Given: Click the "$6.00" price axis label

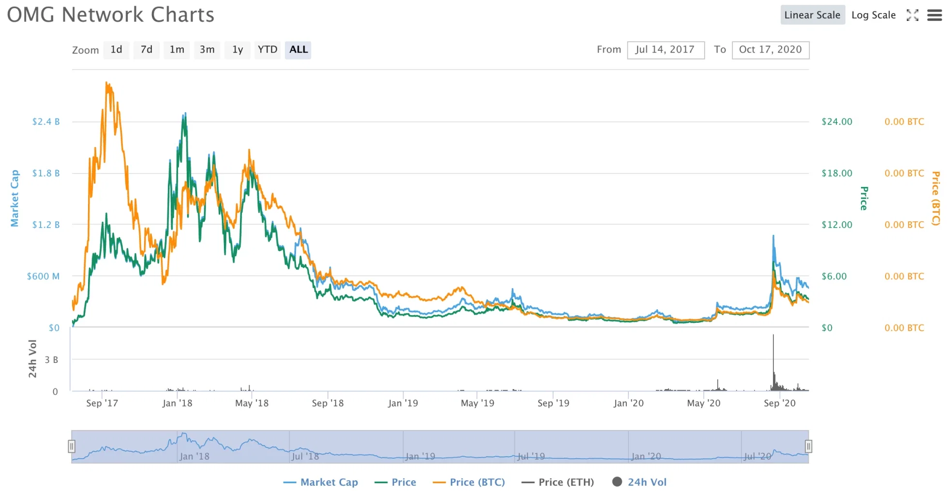Looking at the screenshot, I should 834,276.
